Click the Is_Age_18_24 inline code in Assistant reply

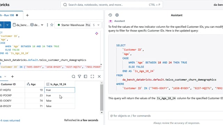[x=166, y=98]
